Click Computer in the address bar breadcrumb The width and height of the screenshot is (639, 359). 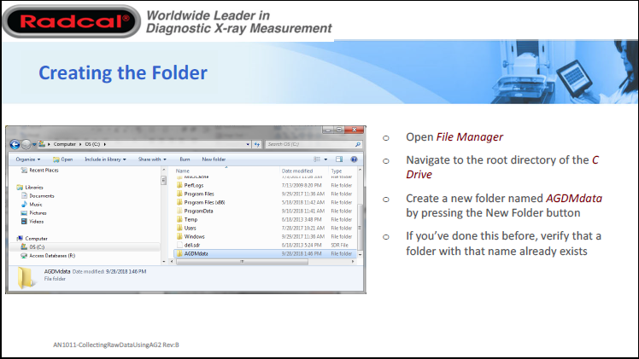[x=64, y=144]
